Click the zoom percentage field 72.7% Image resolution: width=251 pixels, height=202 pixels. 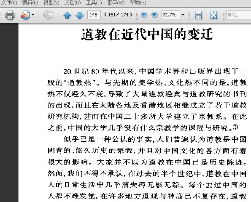(x=171, y=15)
